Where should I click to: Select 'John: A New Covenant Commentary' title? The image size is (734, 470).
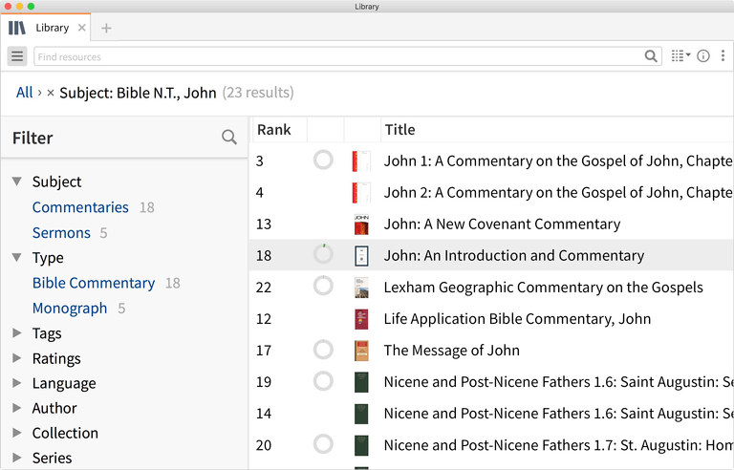click(x=503, y=224)
